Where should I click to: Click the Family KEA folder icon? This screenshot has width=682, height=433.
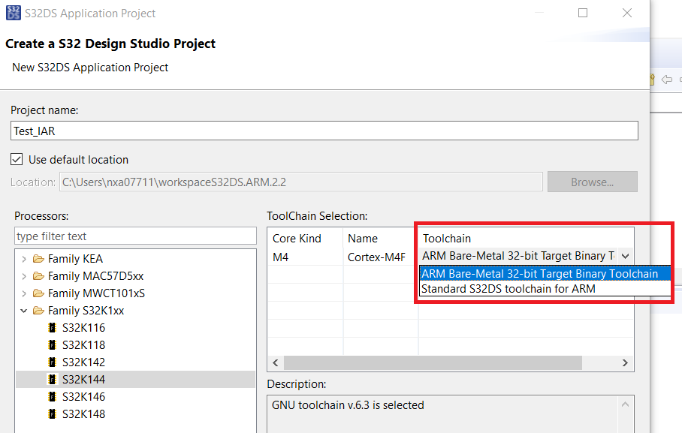(38, 259)
